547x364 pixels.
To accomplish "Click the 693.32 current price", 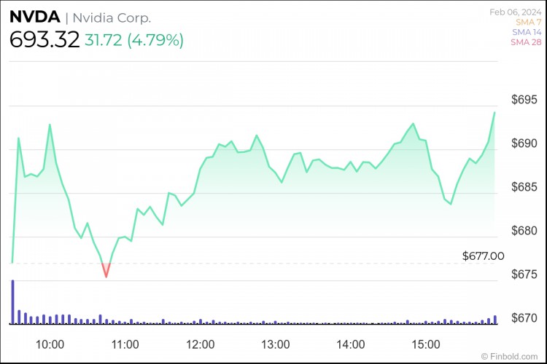I will pyautogui.click(x=44, y=40).
